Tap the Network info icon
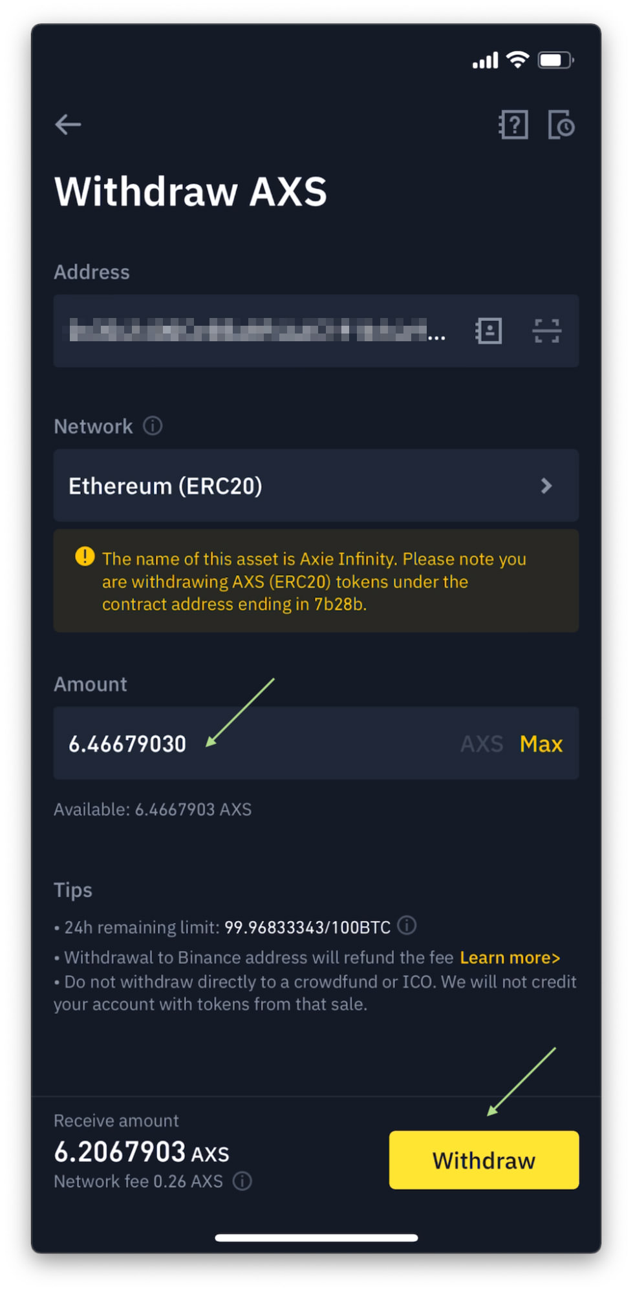 (x=153, y=426)
